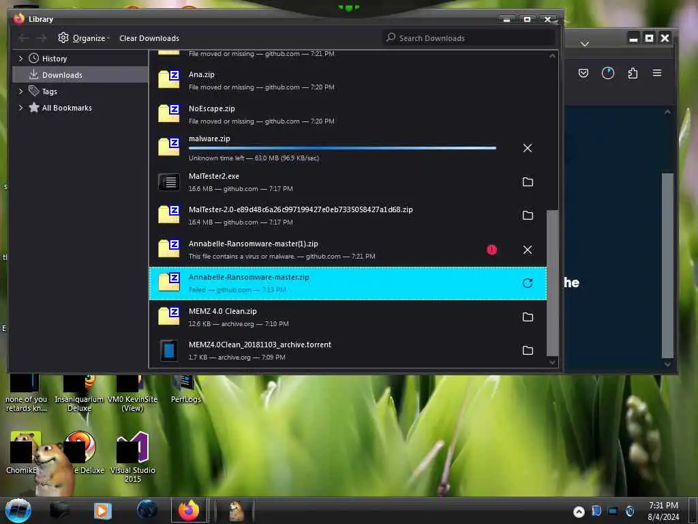Image resolution: width=698 pixels, height=524 pixels.
Task: Open Pocket in the Firefox window
Action: (583, 72)
